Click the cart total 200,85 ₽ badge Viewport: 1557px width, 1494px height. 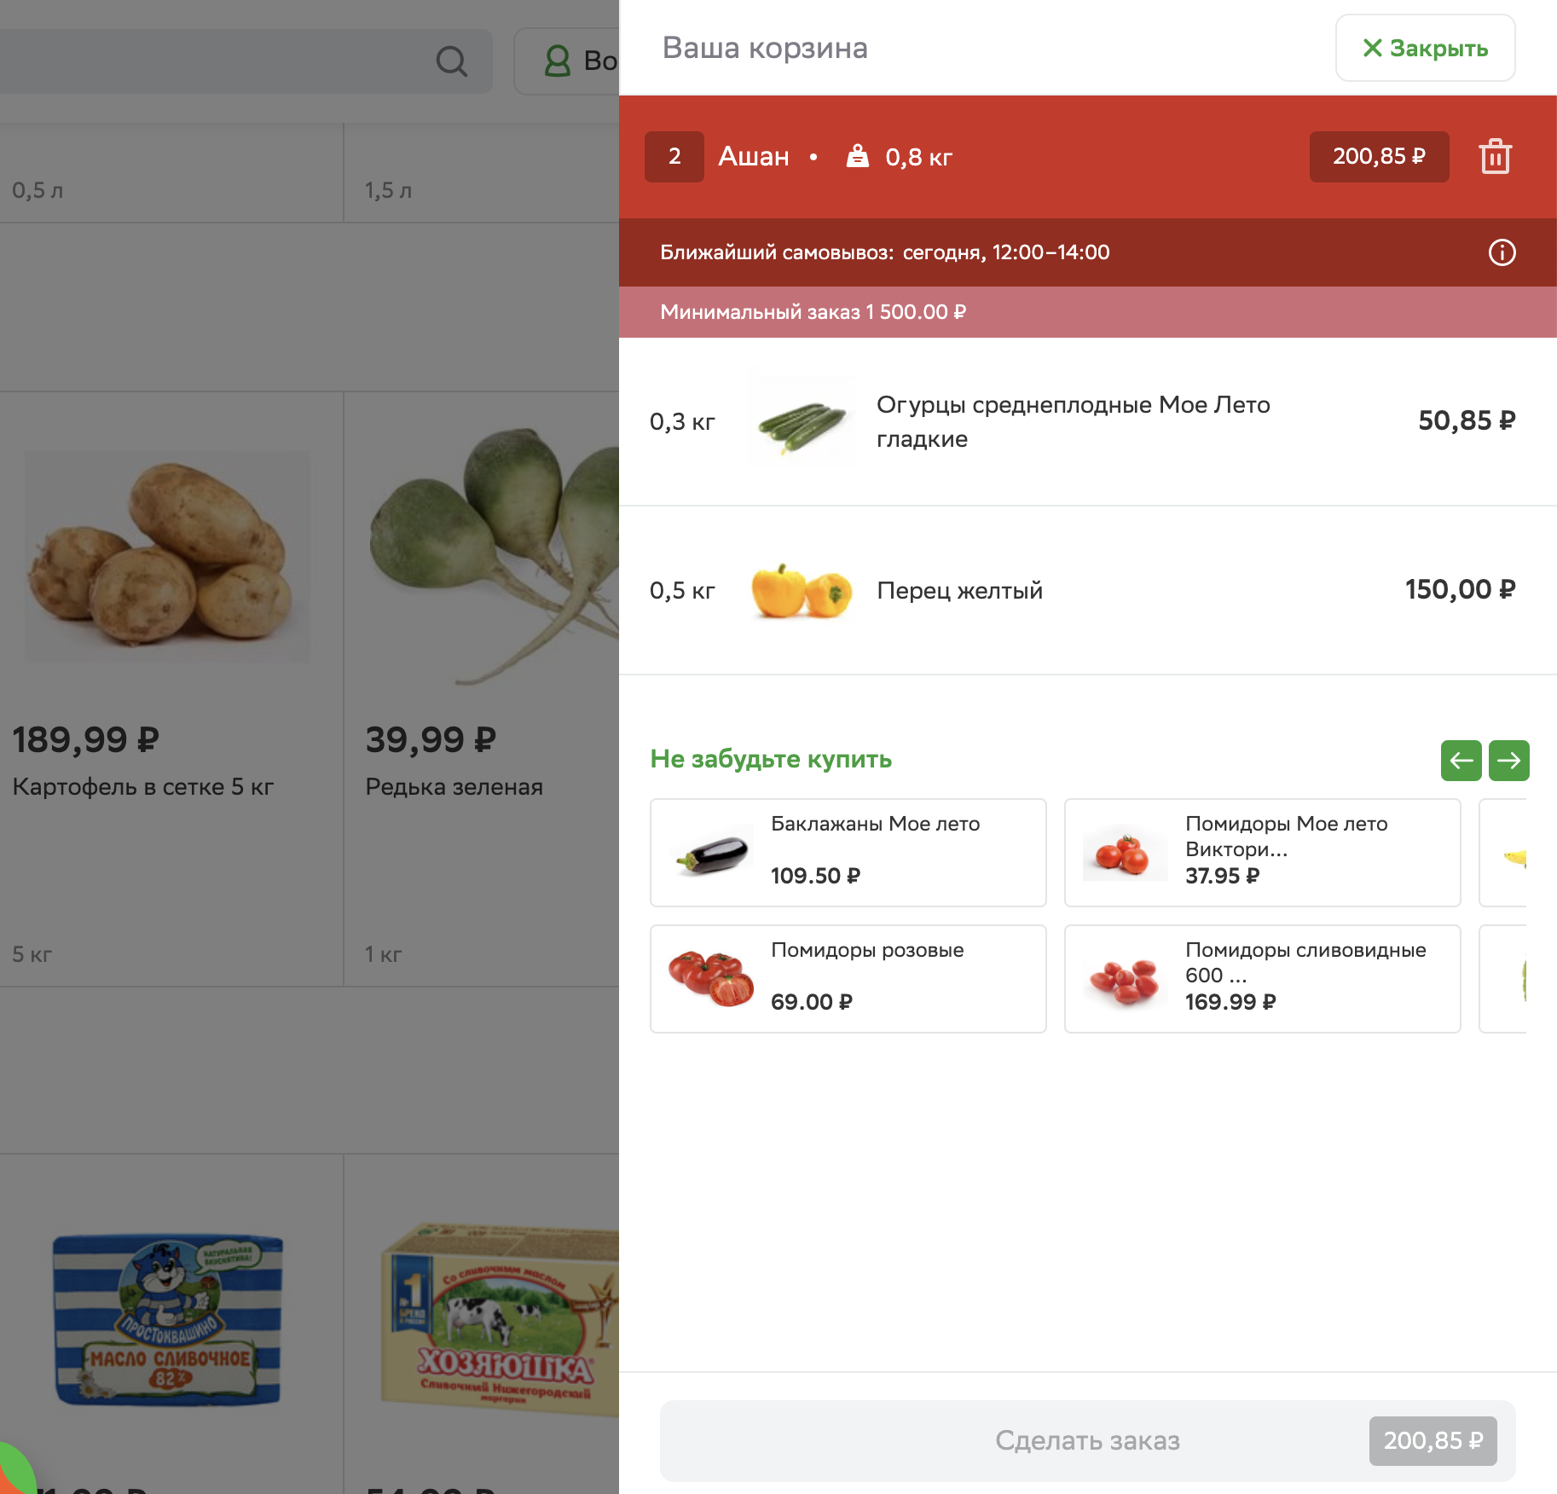click(1379, 157)
